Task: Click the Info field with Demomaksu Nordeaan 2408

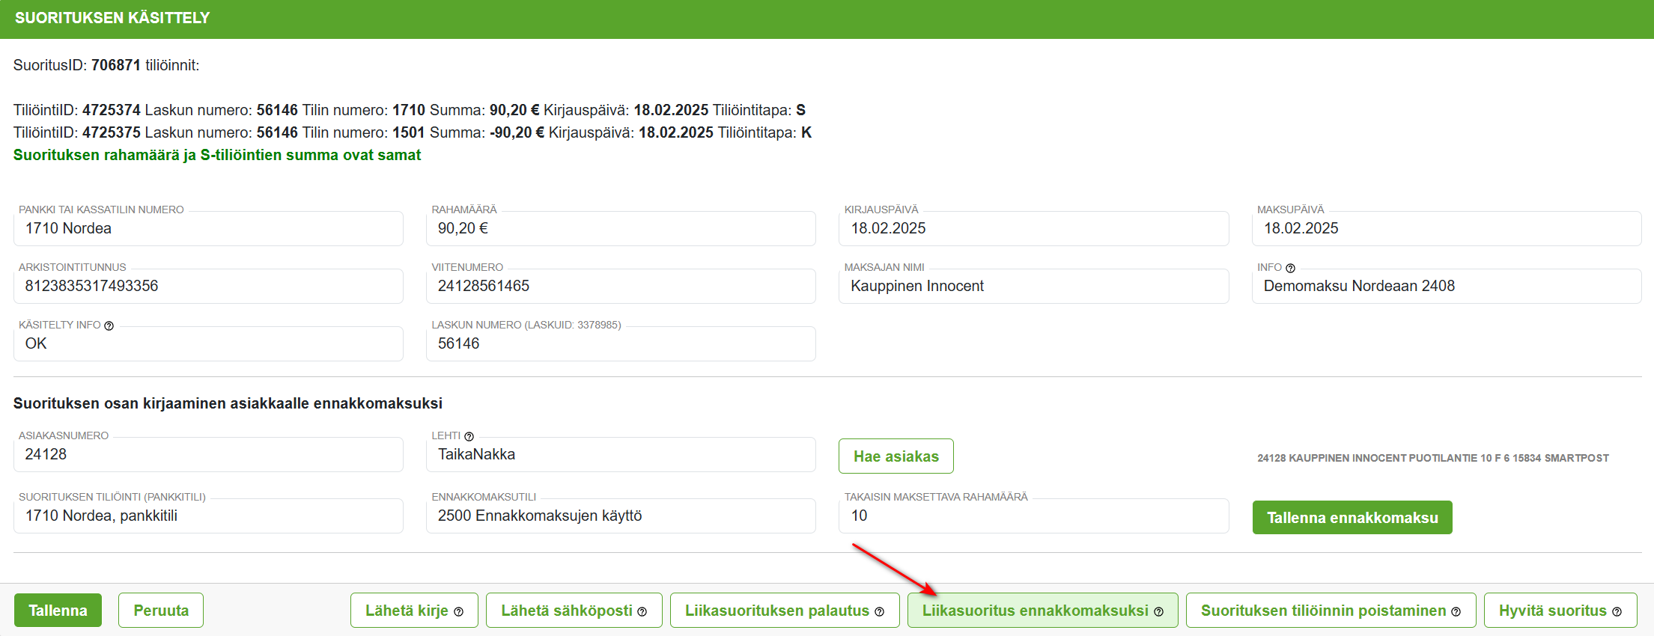Action: pos(1447,286)
